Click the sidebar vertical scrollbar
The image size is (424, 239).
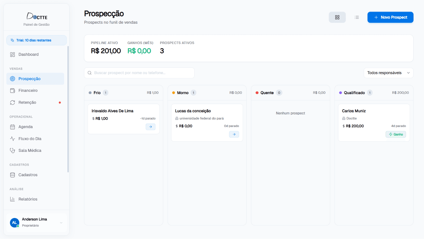tap(68, 109)
